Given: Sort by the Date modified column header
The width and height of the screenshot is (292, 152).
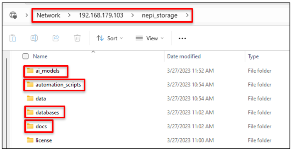Looking at the screenshot, I should [184, 56].
